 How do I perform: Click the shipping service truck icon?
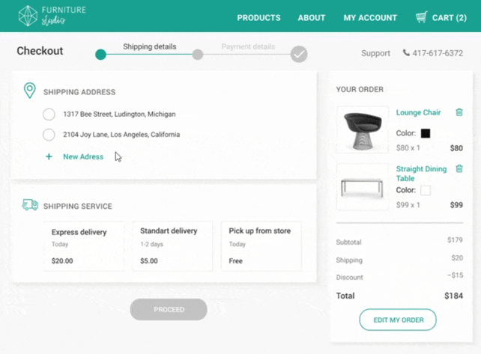tap(30, 205)
